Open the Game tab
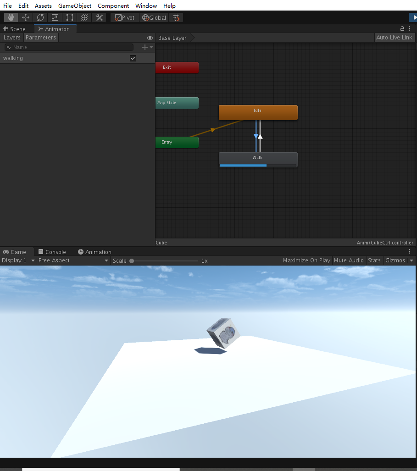Screen dimensions: 417x471 point(14,252)
